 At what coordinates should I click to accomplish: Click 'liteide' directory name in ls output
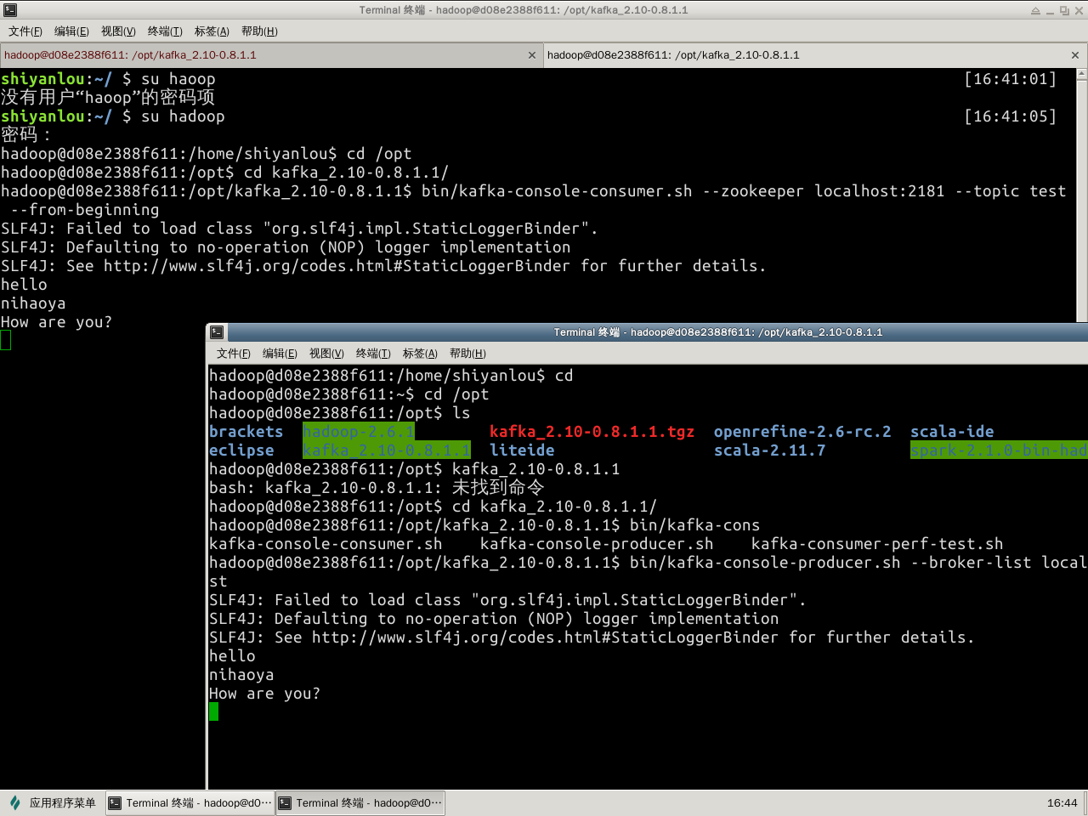tap(522, 450)
